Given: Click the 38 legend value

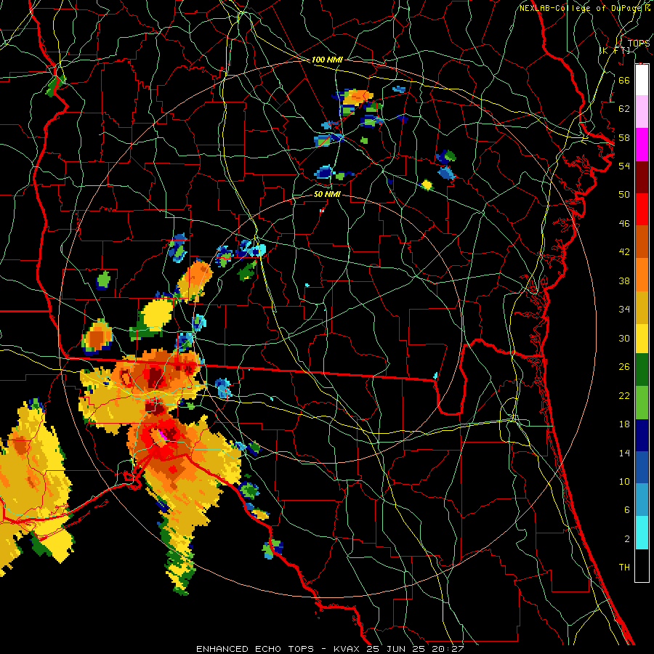Looking at the screenshot, I should click(x=624, y=281).
